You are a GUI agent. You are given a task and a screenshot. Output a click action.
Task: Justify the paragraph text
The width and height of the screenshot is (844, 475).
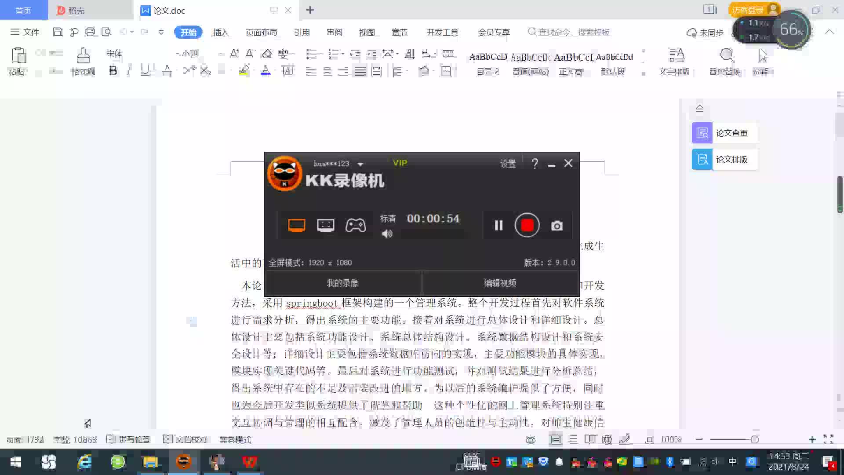coord(360,71)
